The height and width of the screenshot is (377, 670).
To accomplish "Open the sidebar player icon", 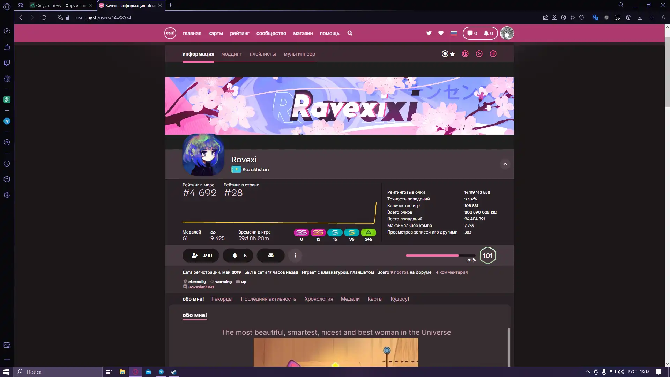I will pyautogui.click(x=7, y=142).
